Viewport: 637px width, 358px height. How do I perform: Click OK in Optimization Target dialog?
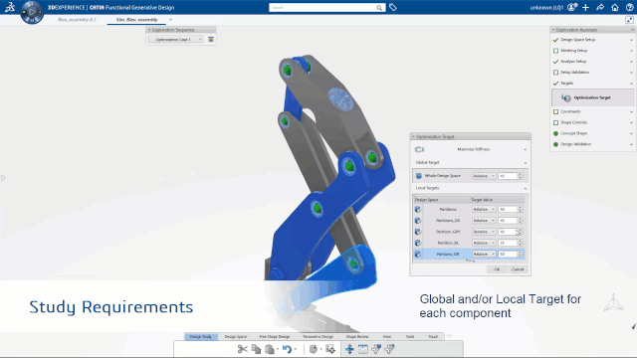[497, 269]
